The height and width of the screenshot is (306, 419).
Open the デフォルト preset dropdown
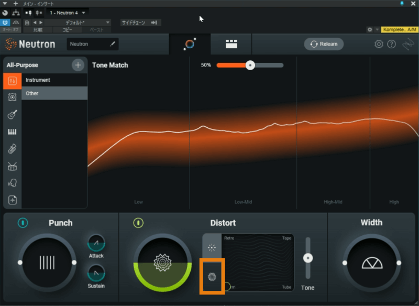tap(78, 23)
